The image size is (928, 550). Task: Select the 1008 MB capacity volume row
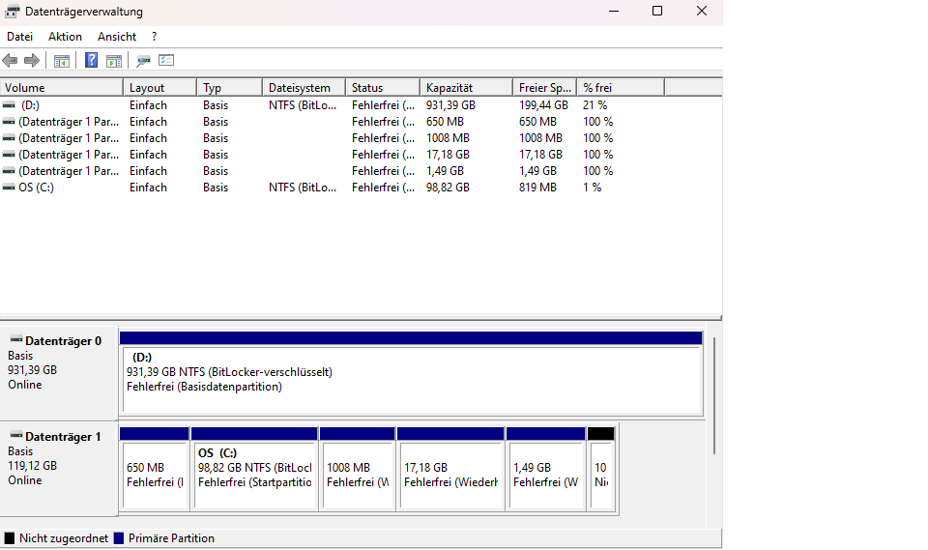click(x=361, y=138)
